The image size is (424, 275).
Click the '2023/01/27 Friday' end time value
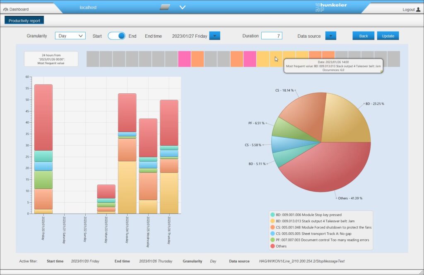[x=190, y=36]
